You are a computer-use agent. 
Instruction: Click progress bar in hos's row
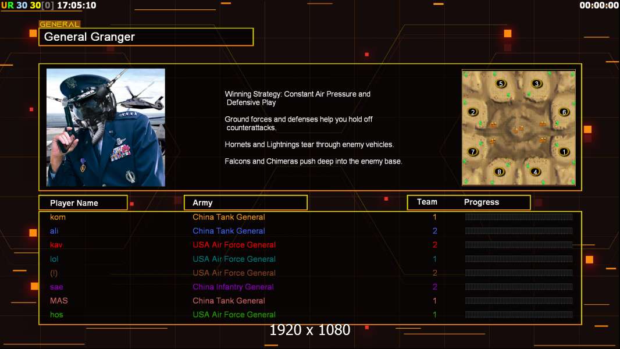[519, 315]
